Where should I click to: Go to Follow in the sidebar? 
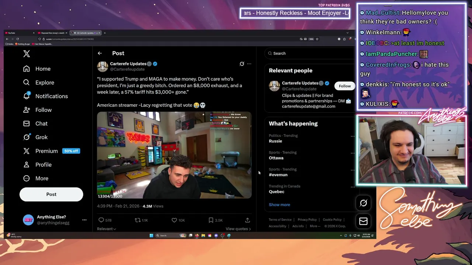[x=37, y=110]
